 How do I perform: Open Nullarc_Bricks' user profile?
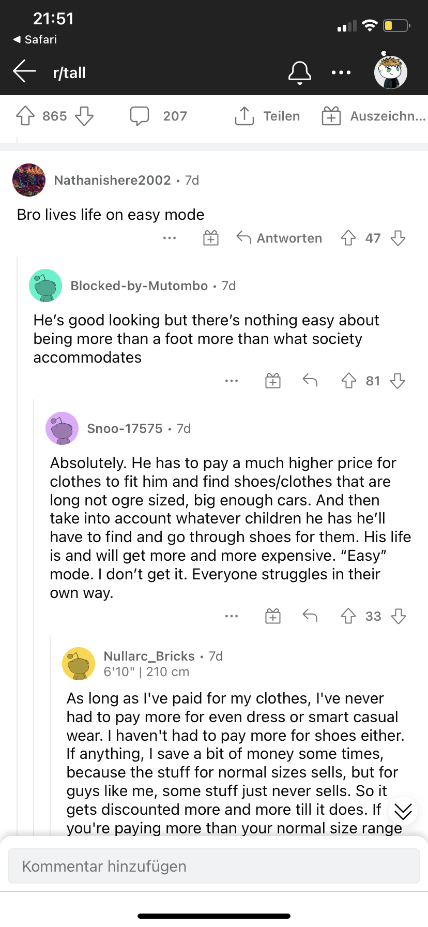point(149,656)
